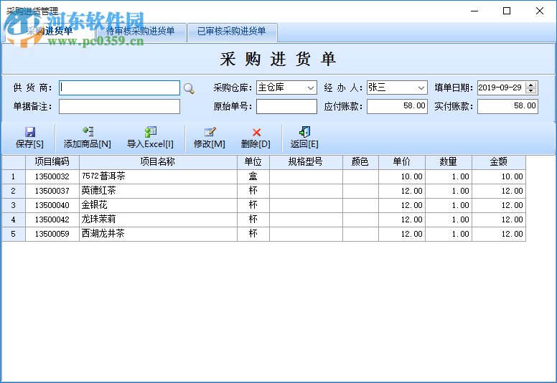Click the 金额 column header
The height and width of the screenshot is (383, 557).
499,162
